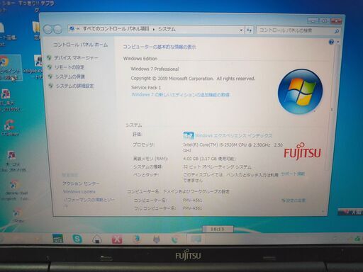Click the システム breadcrumb segment
The width and height of the screenshot is (363, 272).
click(167, 29)
